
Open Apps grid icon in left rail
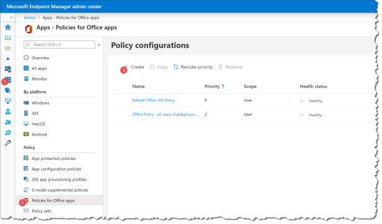coord(8,80)
